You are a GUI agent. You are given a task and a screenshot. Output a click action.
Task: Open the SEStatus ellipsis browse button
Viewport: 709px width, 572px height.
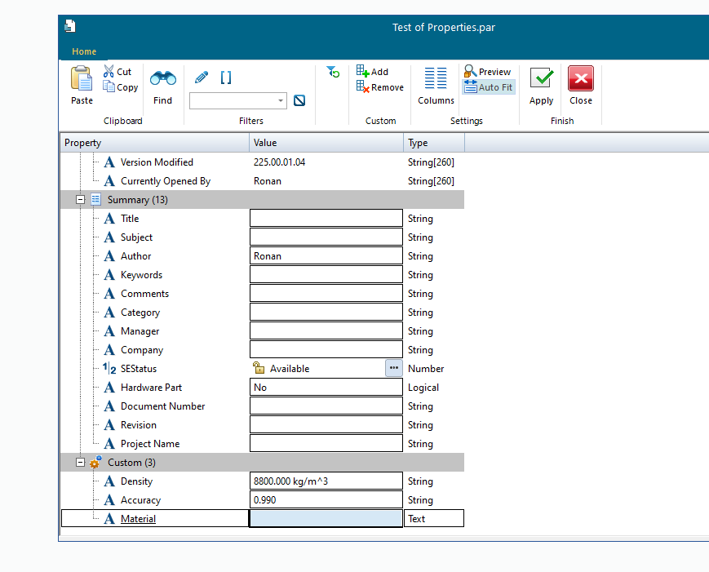pos(393,369)
